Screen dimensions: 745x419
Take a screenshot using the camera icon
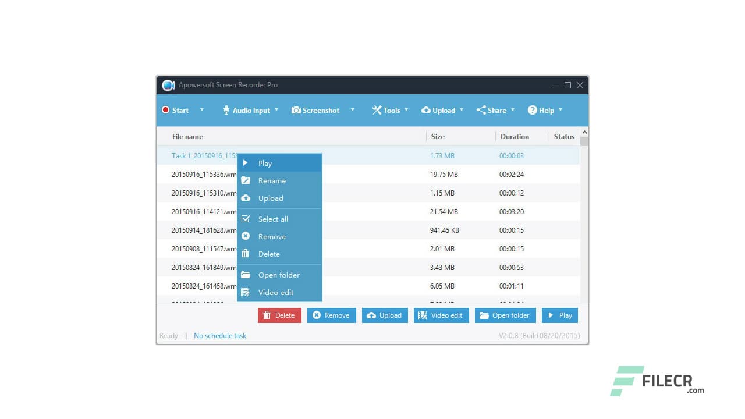pos(297,110)
